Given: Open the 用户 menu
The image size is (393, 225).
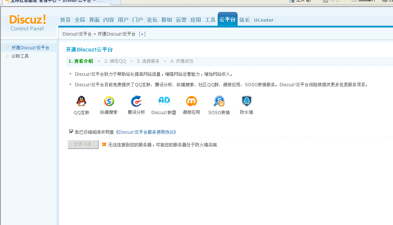Looking at the screenshot, I should click(123, 20).
